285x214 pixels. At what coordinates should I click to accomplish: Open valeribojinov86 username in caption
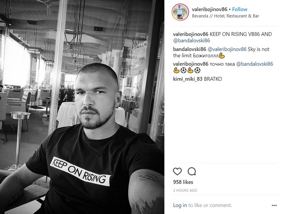pyautogui.click(x=190, y=34)
